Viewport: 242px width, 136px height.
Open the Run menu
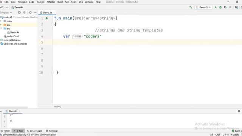point(67,2)
